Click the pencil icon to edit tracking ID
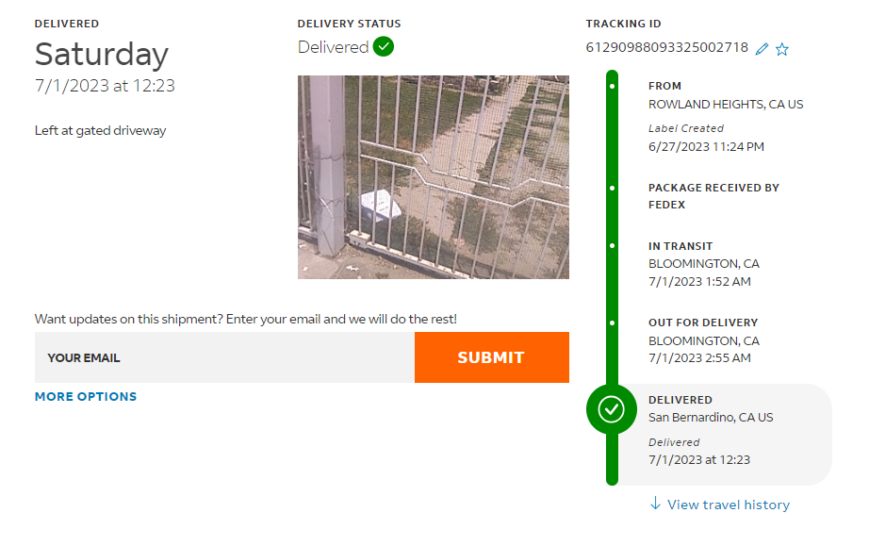The image size is (869, 546). click(762, 49)
